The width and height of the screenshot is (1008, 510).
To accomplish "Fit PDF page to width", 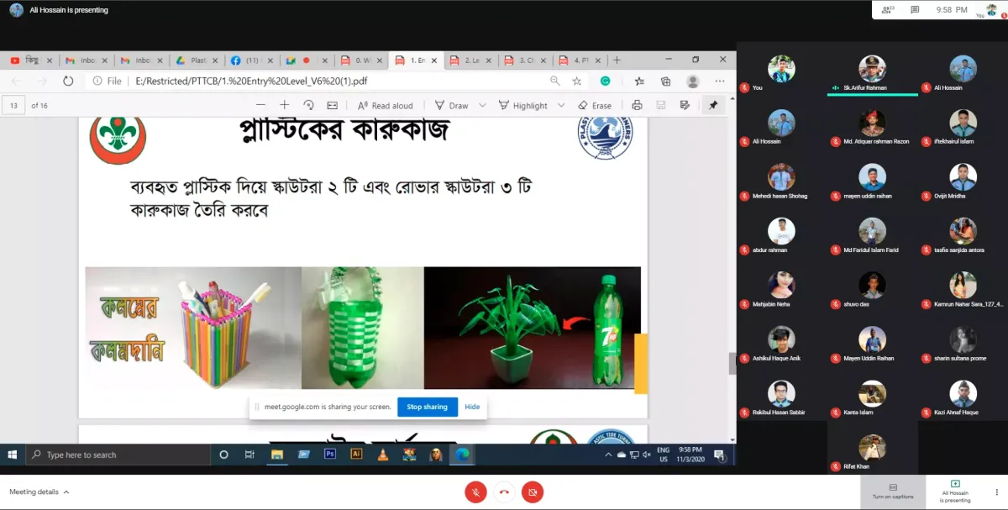I will pos(332,105).
